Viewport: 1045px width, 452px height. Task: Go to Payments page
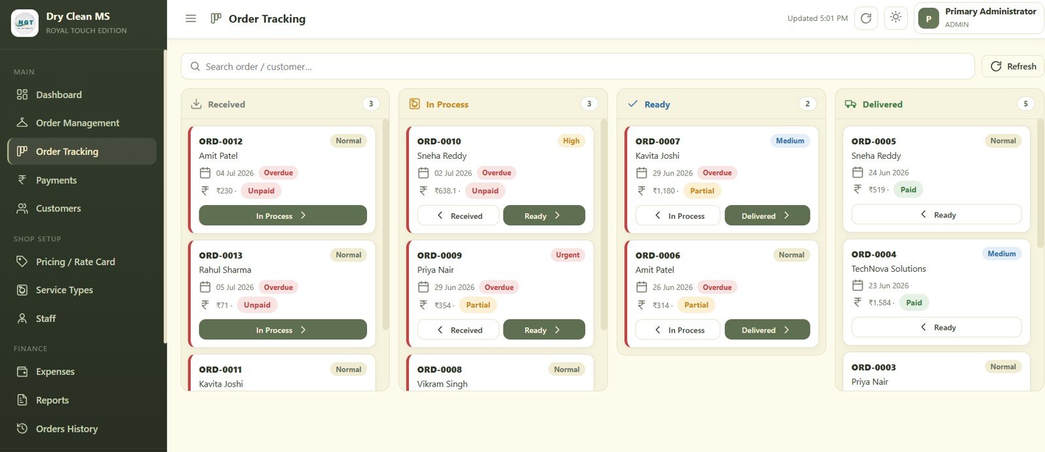82,180
